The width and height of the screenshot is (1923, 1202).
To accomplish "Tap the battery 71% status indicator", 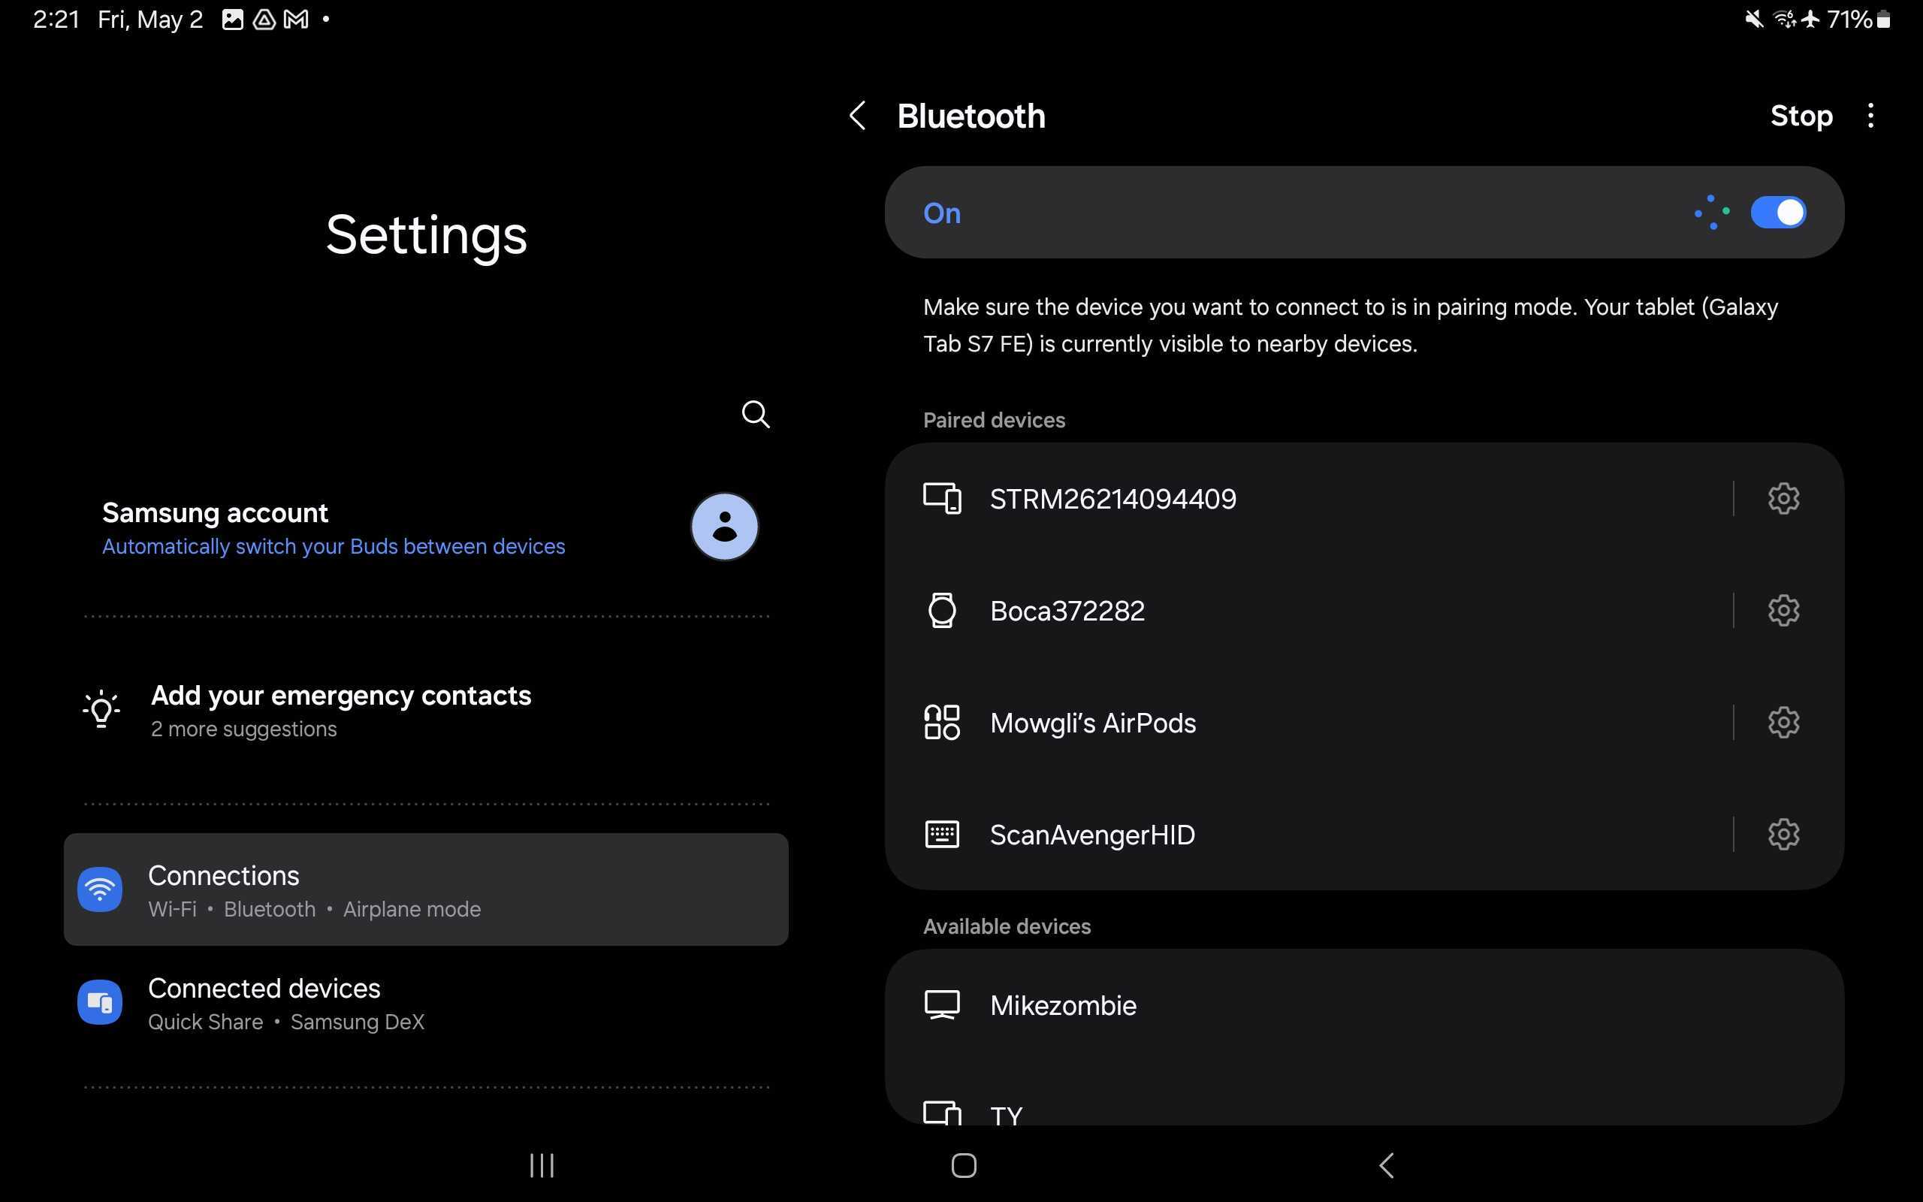I will pos(1858,19).
